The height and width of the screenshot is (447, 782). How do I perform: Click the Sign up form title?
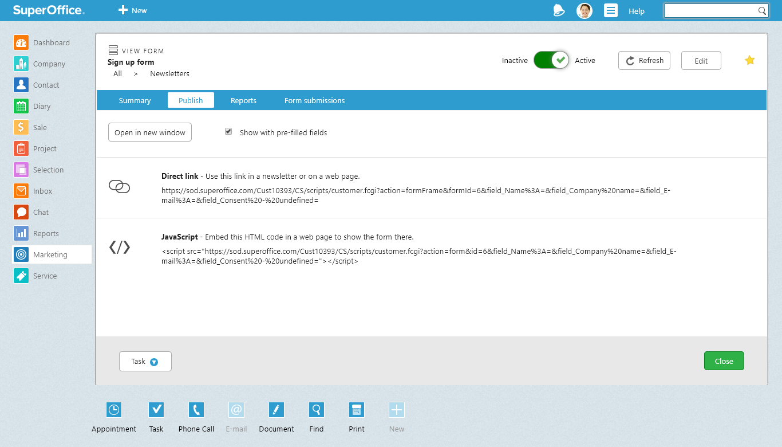point(131,62)
